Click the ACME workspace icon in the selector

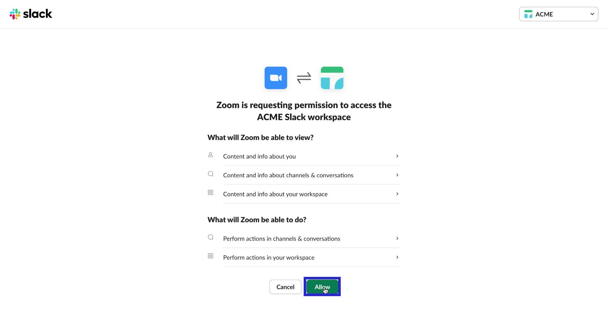[x=528, y=14]
